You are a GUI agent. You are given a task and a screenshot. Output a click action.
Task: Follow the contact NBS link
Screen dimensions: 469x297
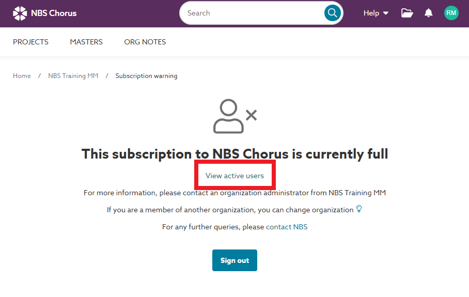tap(287, 227)
